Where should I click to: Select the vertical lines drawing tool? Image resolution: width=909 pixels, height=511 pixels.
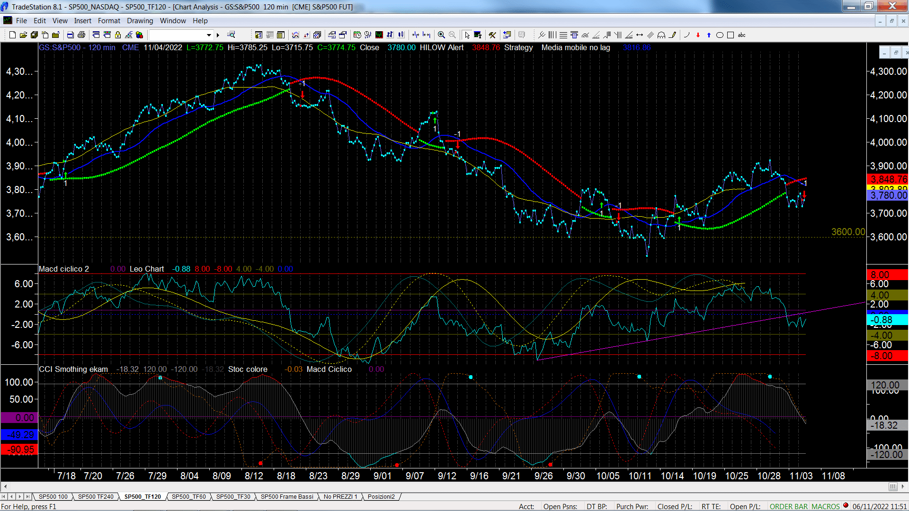click(553, 35)
